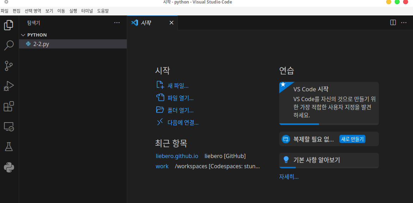Click the 폴더 열기... link

[x=180, y=110]
